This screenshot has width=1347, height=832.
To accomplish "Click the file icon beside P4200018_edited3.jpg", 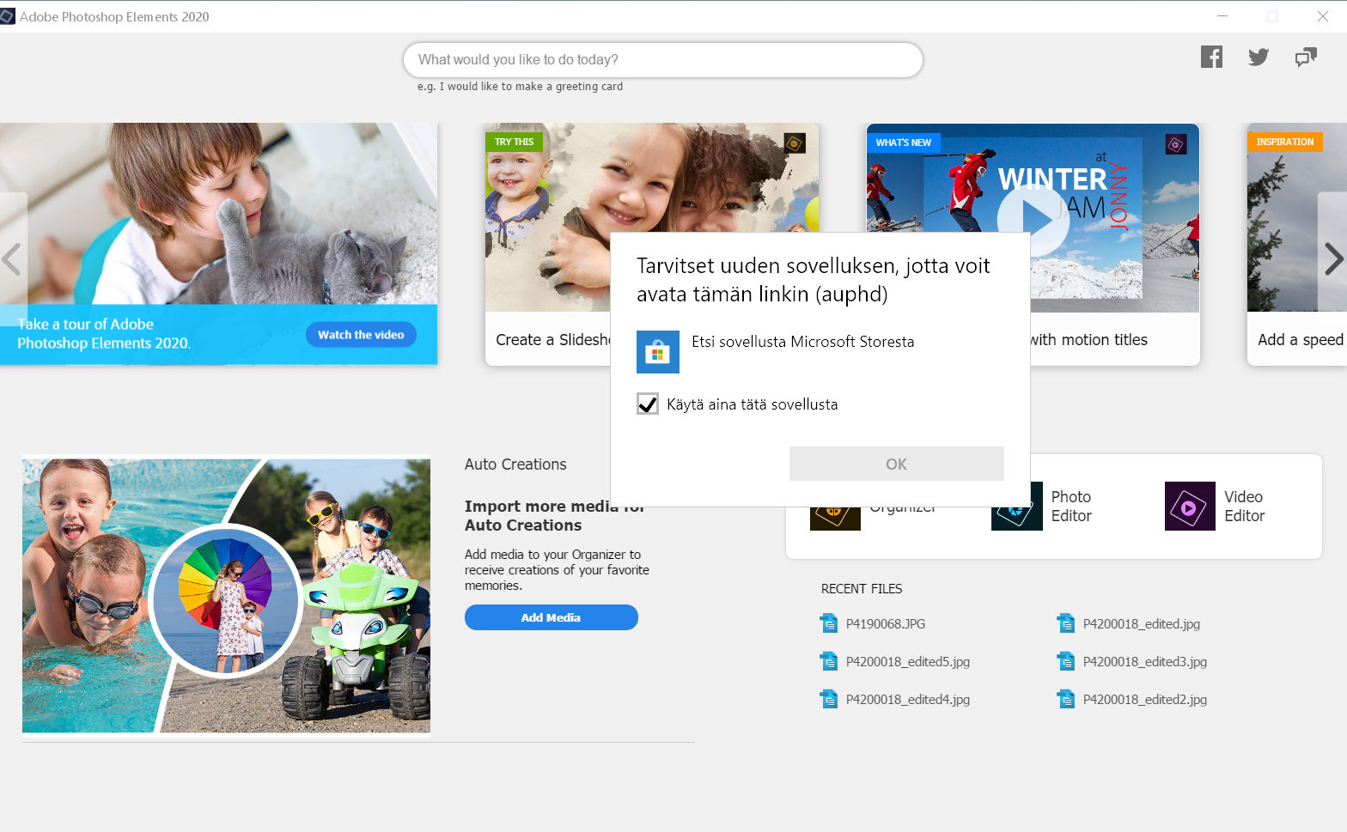I will tap(1066, 661).
